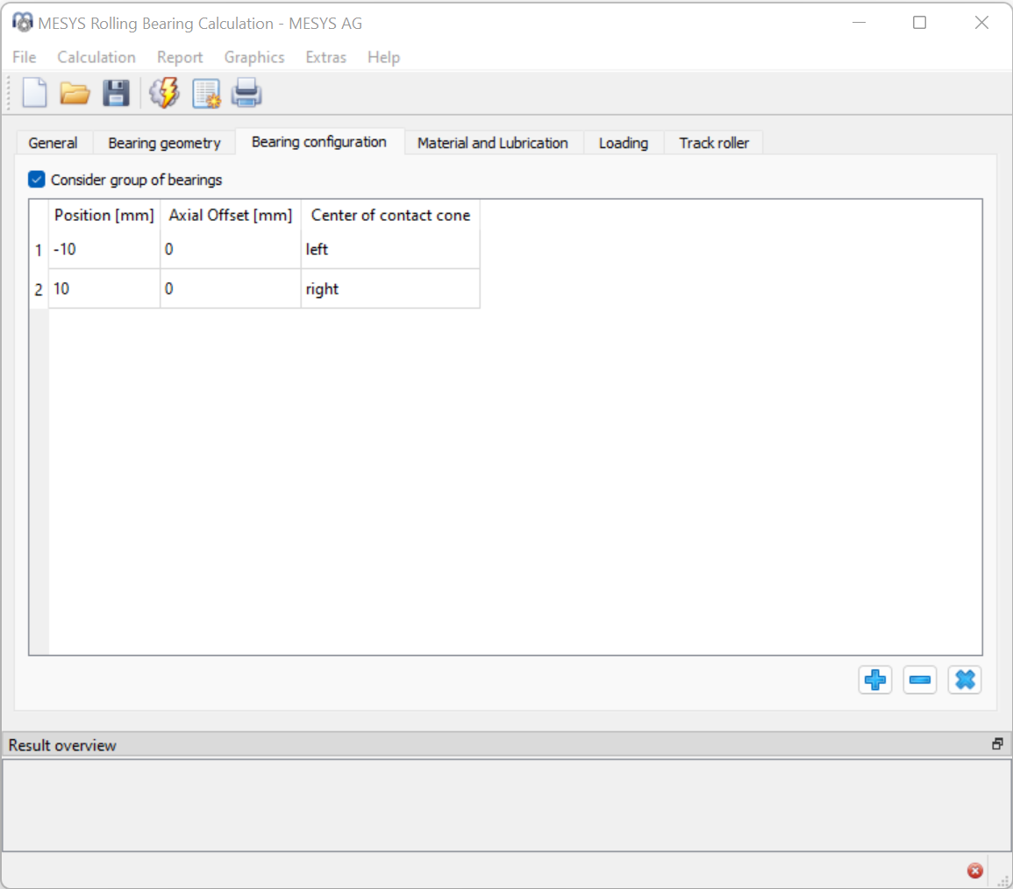Screen dimensions: 1013x889
Task: Add a bearing row with plus button
Action: [875, 679]
